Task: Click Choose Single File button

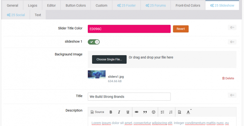Action: pyautogui.click(x=109, y=59)
